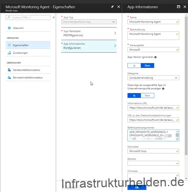Screen dimensions: 188x192
Task: Expand App-Paketdatei MOMAgent.msi
Action: [89, 33]
